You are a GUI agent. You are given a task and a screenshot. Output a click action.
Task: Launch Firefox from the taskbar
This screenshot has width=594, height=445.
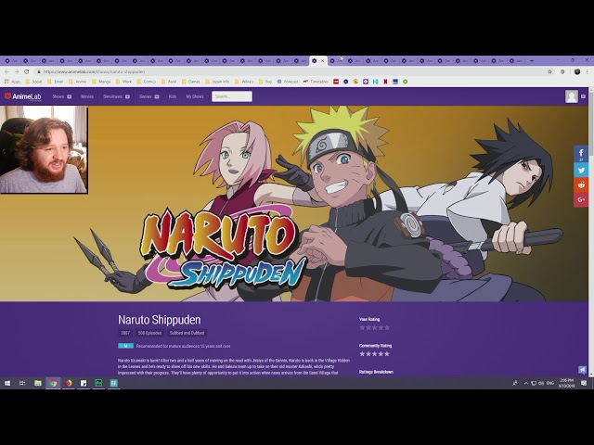[x=68, y=383]
